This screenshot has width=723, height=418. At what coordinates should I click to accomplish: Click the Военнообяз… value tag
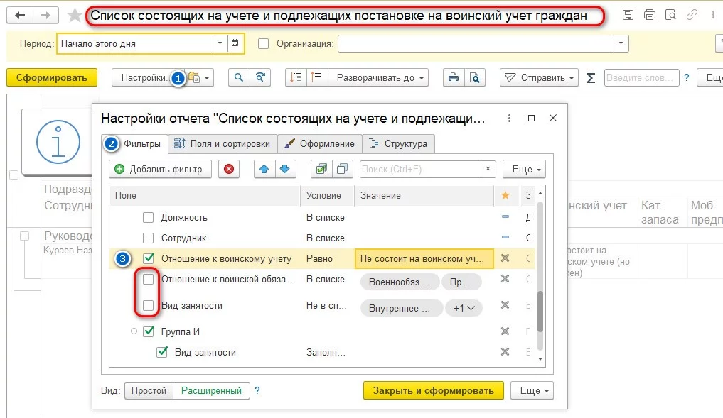399,282
